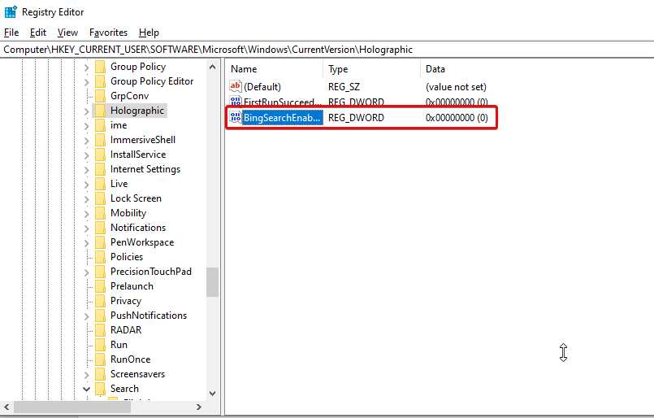Click tree pane horizontal scrollbar thumb
This screenshot has height=418, width=654.
(72, 407)
